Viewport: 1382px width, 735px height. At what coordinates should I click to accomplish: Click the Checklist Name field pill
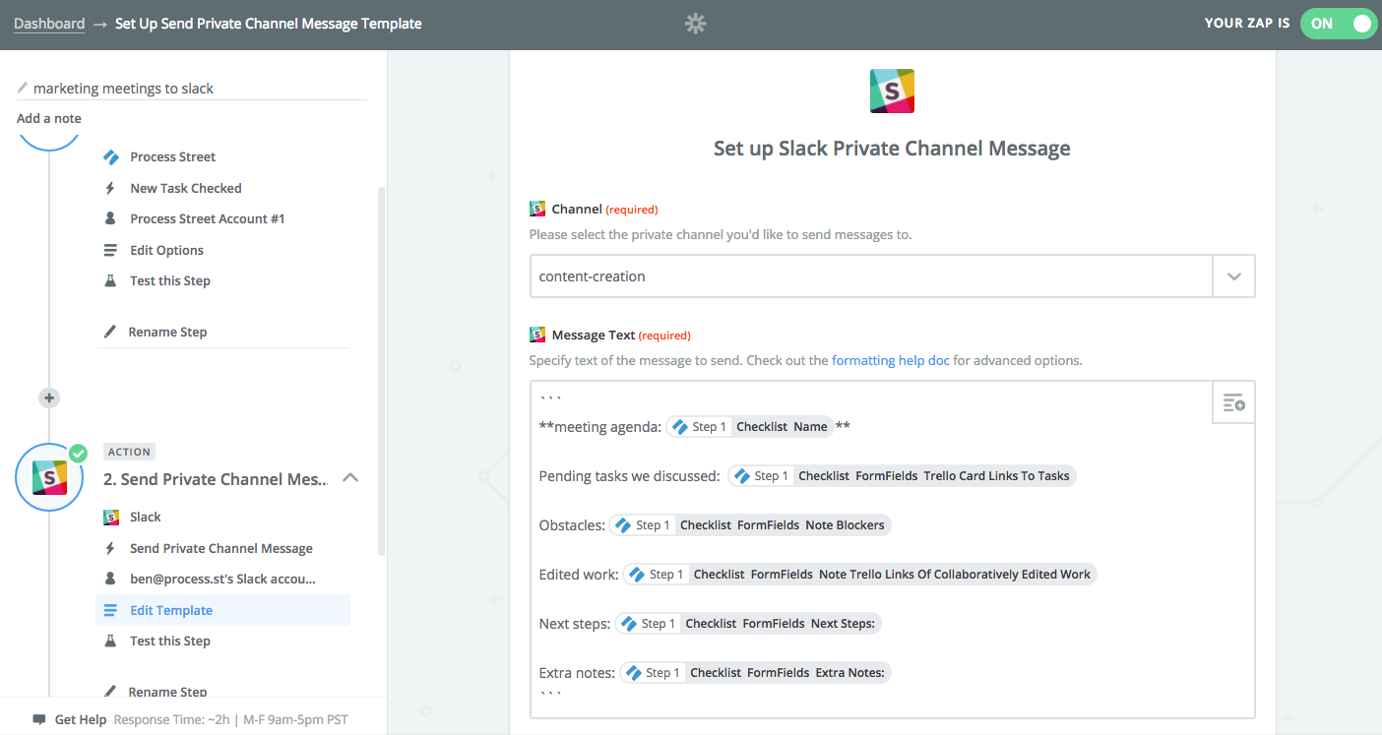750,427
